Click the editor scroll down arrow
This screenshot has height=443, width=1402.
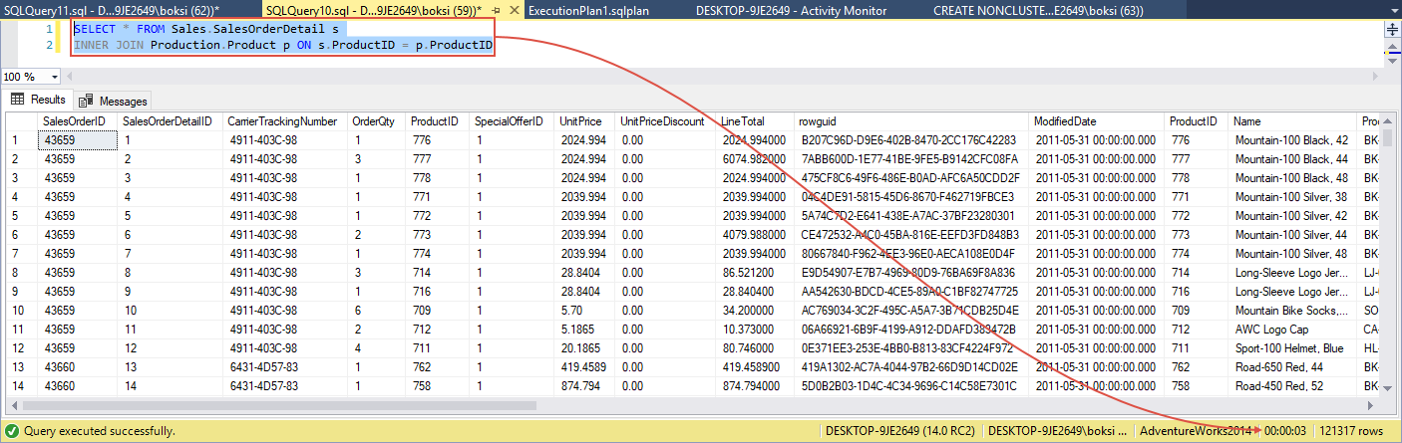click(x=1393, y=62)
